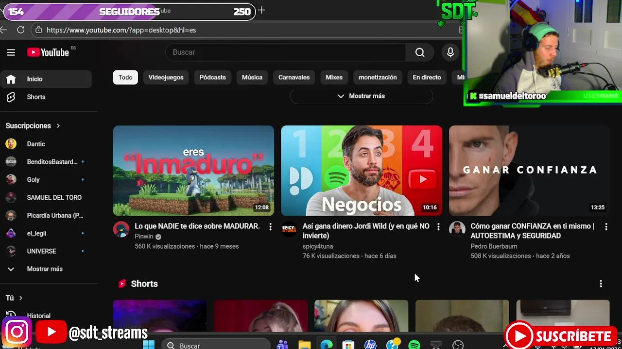
Task: Open Microsoft Store from the taskbar
Action: click(x=348, y=345)
